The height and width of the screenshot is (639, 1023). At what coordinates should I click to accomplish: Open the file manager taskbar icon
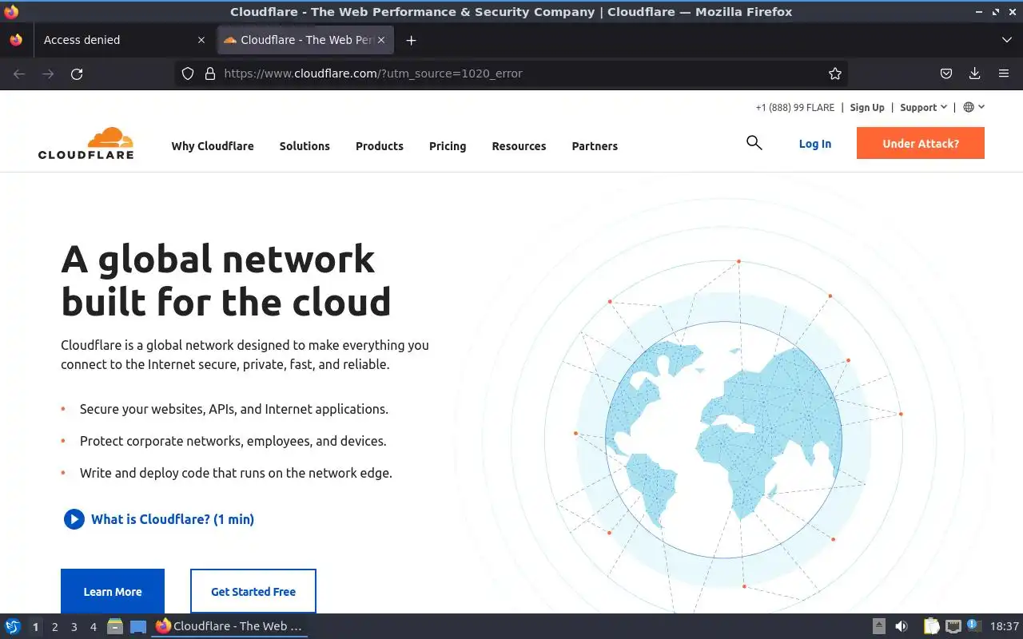(x=115, y=626)
